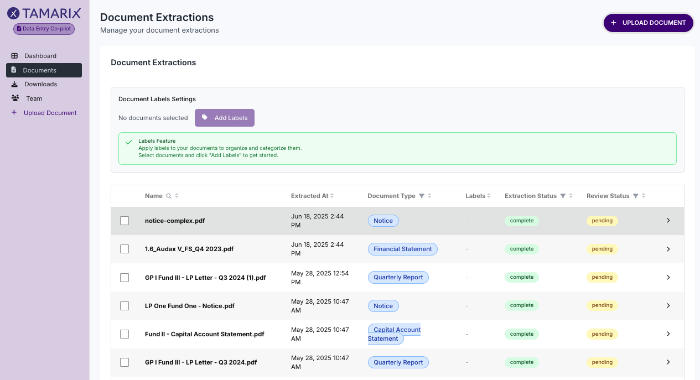
Task: Click the Notice tag on LP One Fund One
Action: [x=383, y=306]
